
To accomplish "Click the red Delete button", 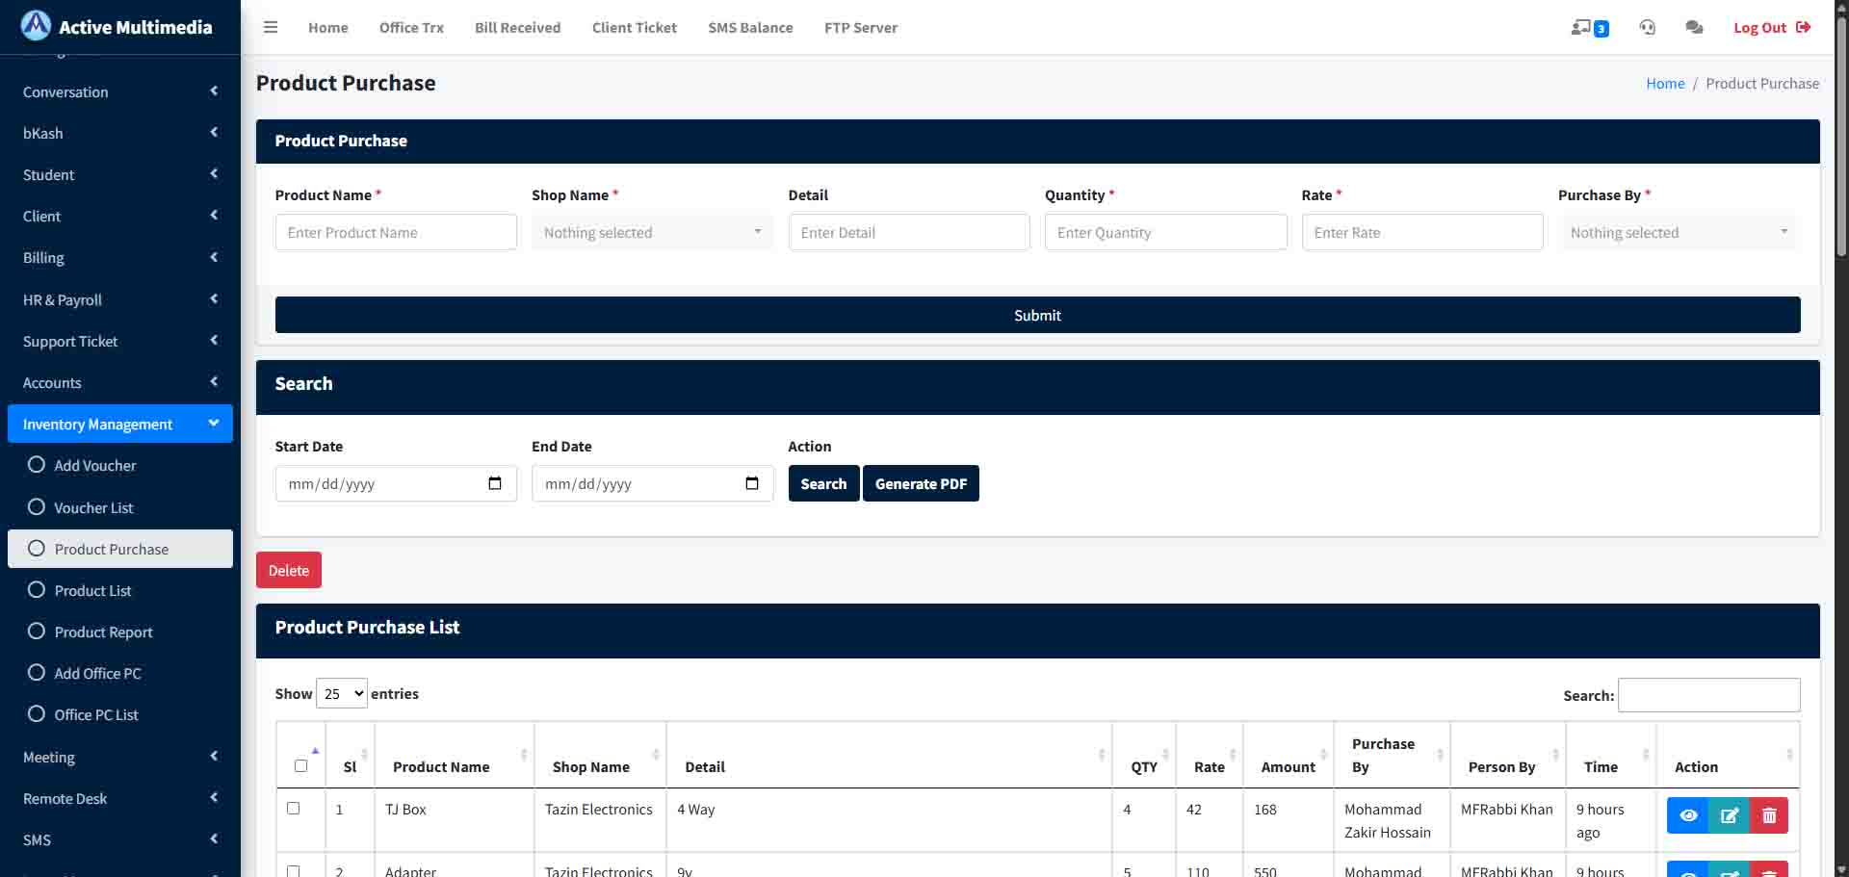I will (289, 570).
